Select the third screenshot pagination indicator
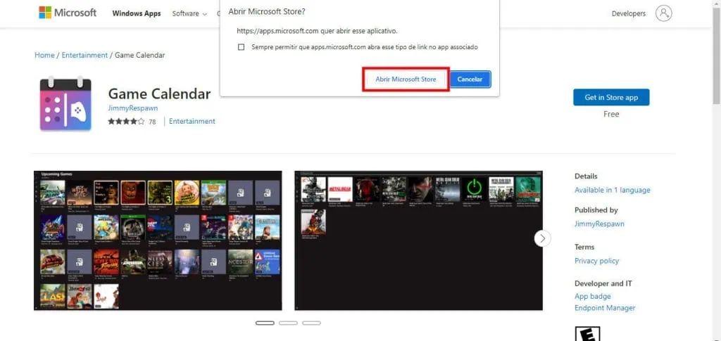721x341 pixels. point(311,323)
